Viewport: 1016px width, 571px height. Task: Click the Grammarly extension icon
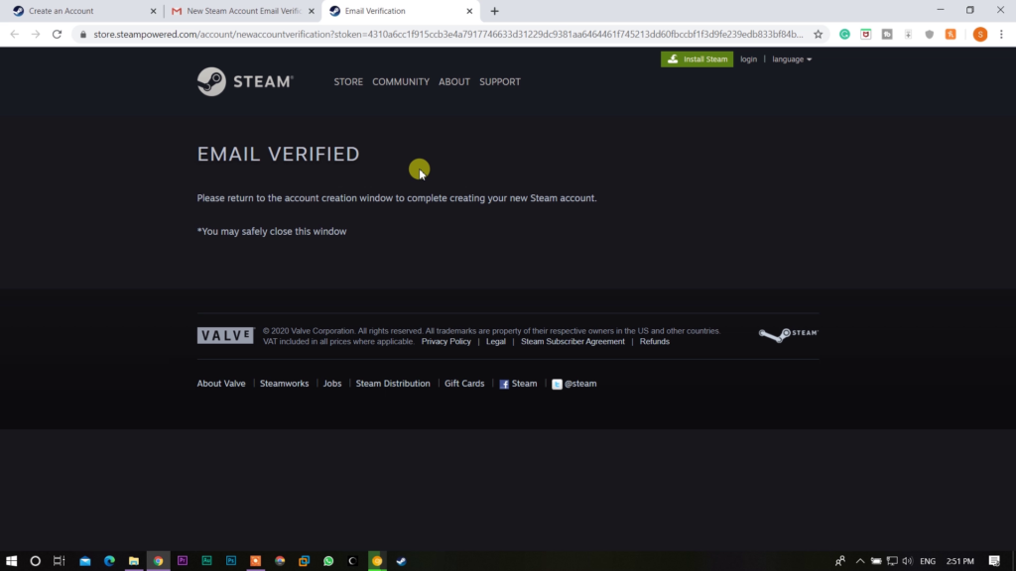click(x=844, y=35)
